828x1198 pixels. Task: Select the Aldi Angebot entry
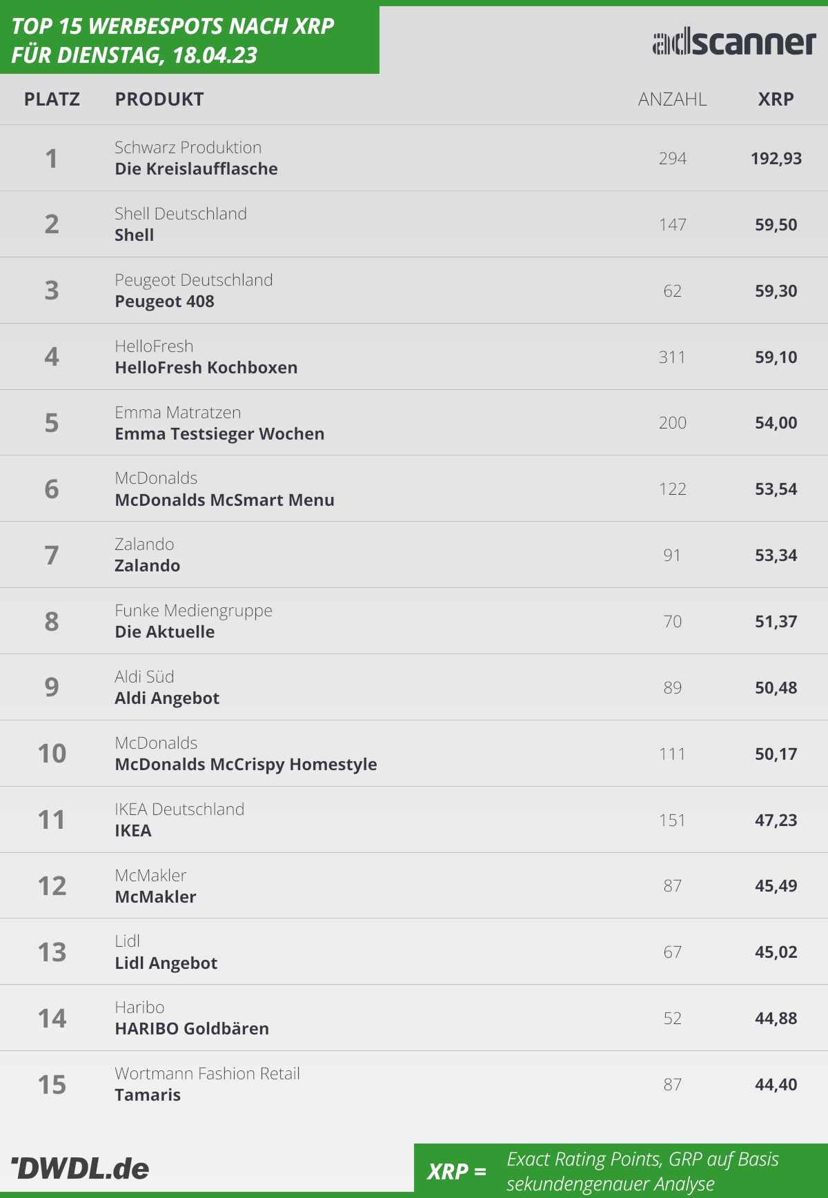coord(167,698)
